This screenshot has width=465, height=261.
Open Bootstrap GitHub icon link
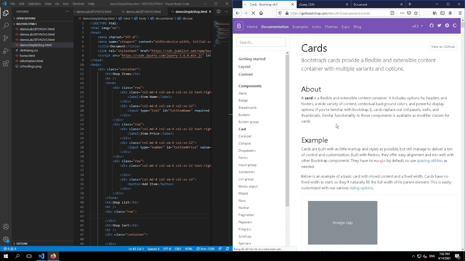[432, 26]
